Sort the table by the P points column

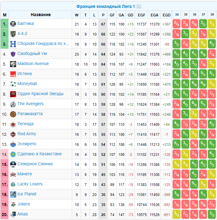point(103,15)
